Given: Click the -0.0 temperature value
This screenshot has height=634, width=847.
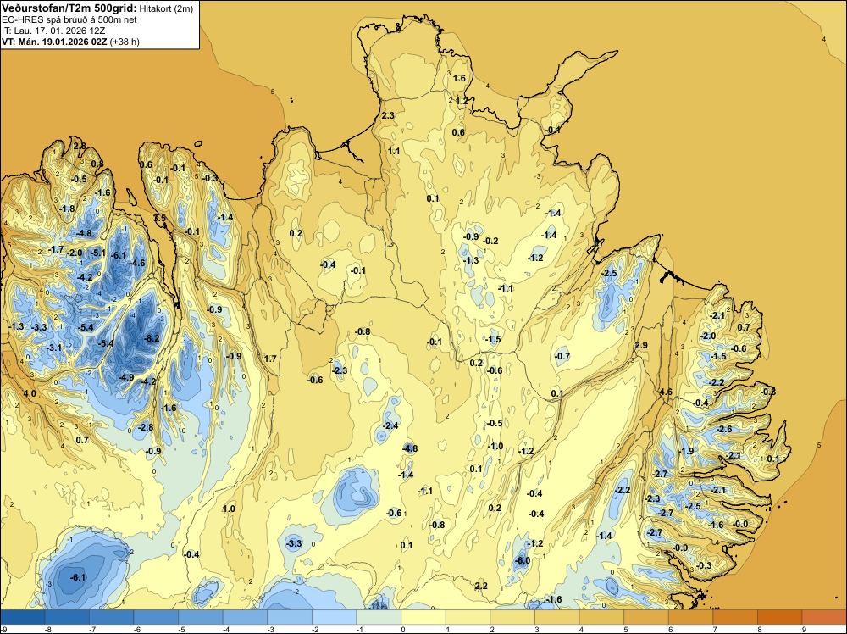Looking at the screenshot, I should [740, 524].
